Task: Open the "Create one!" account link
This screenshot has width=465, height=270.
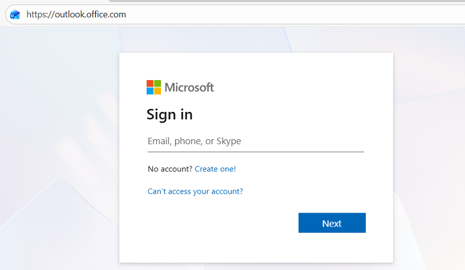Action: pyautogui.click(x=215, y=169)
